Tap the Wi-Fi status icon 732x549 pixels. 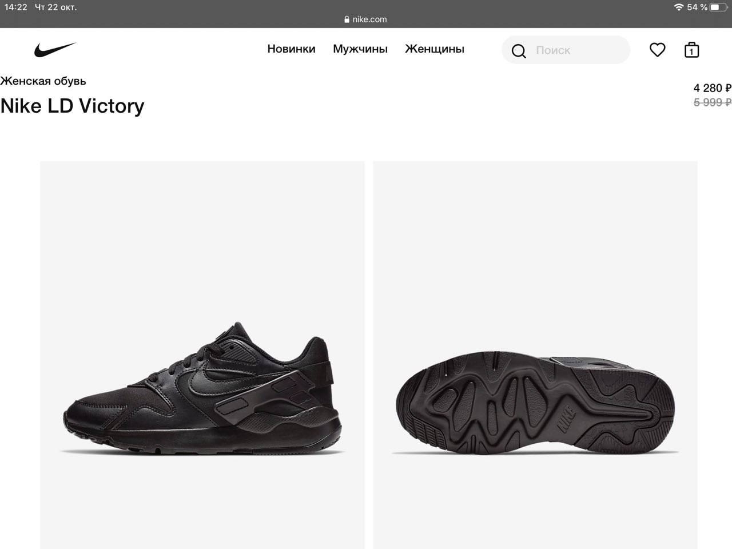coord(679,7)
